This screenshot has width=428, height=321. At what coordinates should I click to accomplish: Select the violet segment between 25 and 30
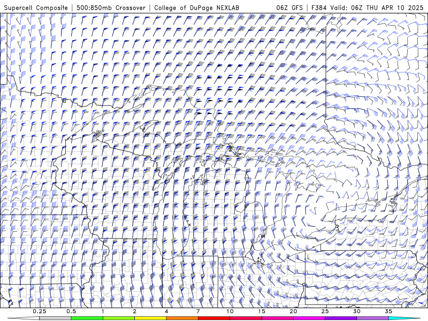coord(341,318)
